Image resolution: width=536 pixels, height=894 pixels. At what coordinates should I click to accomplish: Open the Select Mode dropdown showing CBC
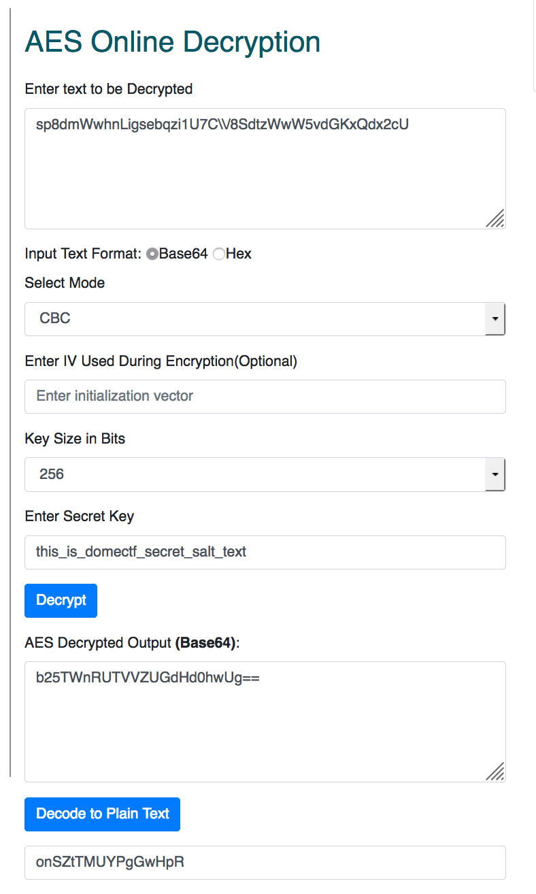[x=265, y=318]
